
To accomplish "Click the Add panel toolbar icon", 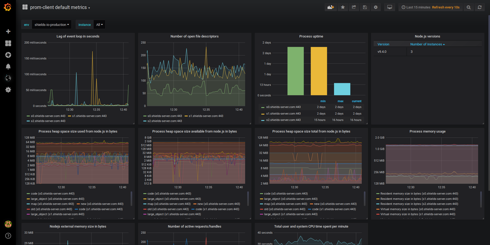I will [331, 7].
